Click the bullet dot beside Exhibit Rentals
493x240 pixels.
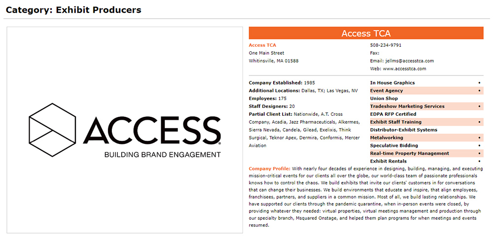pos(479,161)
